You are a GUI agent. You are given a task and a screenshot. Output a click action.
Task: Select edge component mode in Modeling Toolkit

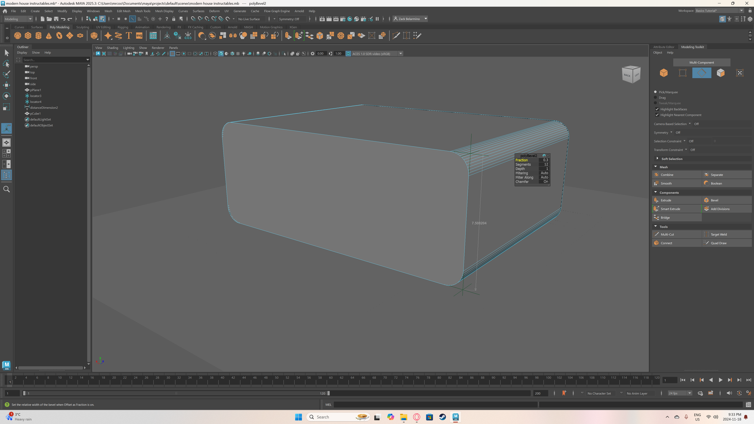tap(701, 73)
